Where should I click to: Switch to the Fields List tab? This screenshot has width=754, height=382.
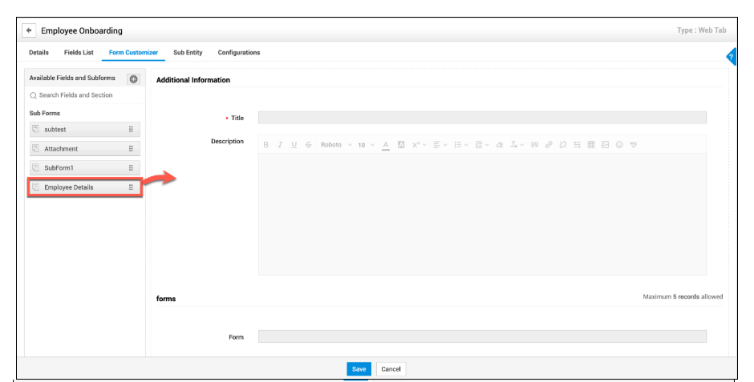pos(79,53)
